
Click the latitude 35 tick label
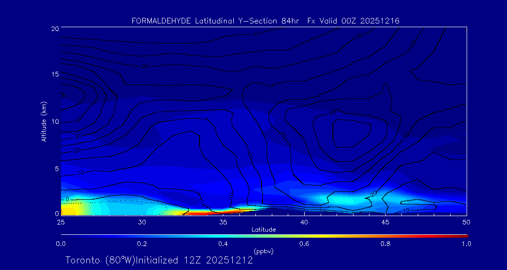coord(223,222)
